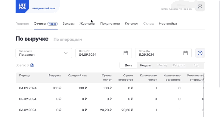Click the 04.09.2024 row date
This screenshot has width=220, height=117.
coord(28,88)
